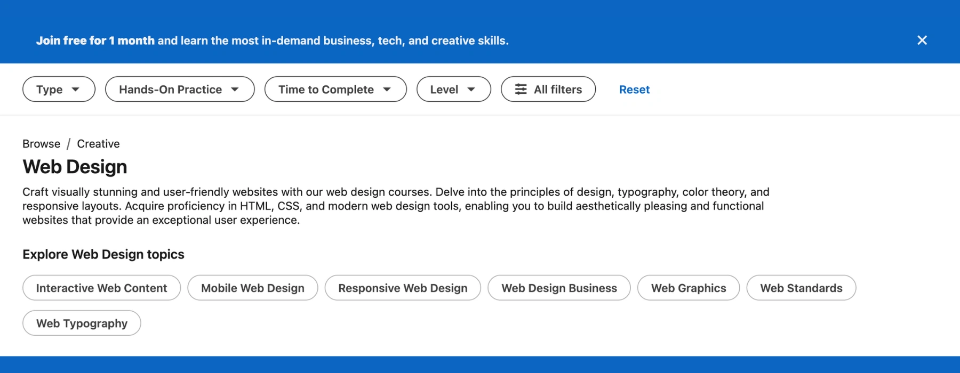Image resolution: width=960 pixels, height=373 pixels.
Task: Expand the Hands-On Practice filter
Action: (179, 90)
